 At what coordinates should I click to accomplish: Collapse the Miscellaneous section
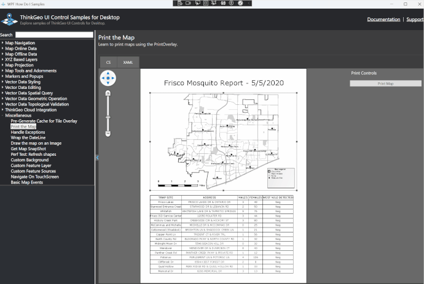coord(2,115)
